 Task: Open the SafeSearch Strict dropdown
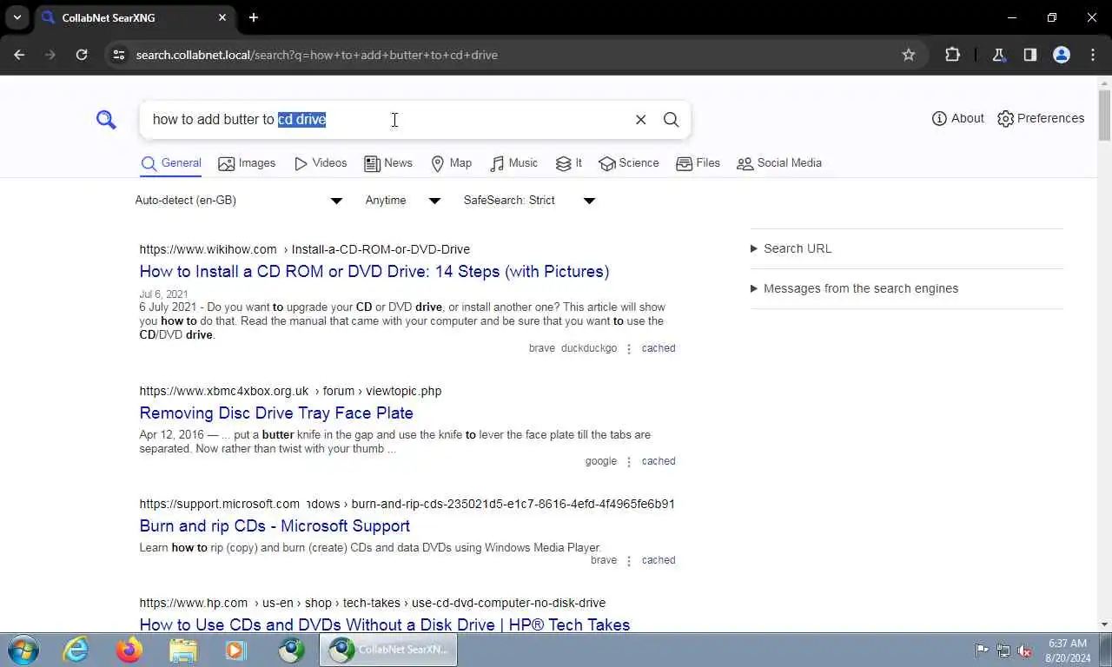pyautogui.click(x=529, y=201)
